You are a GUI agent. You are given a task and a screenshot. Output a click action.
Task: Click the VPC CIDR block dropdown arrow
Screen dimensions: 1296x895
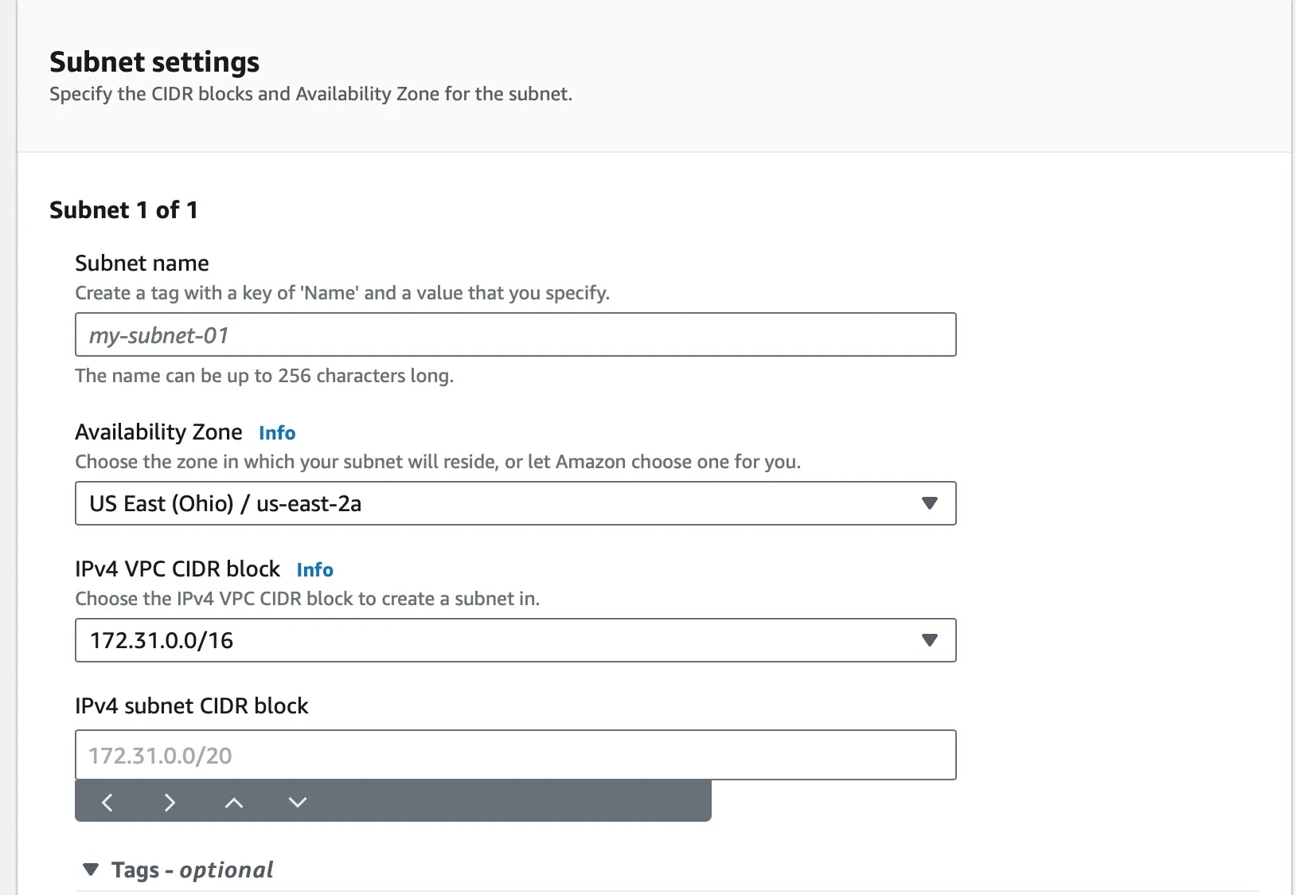[929, 640]
